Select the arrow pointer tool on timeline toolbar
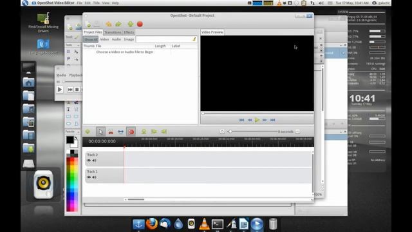 point(100,131)
